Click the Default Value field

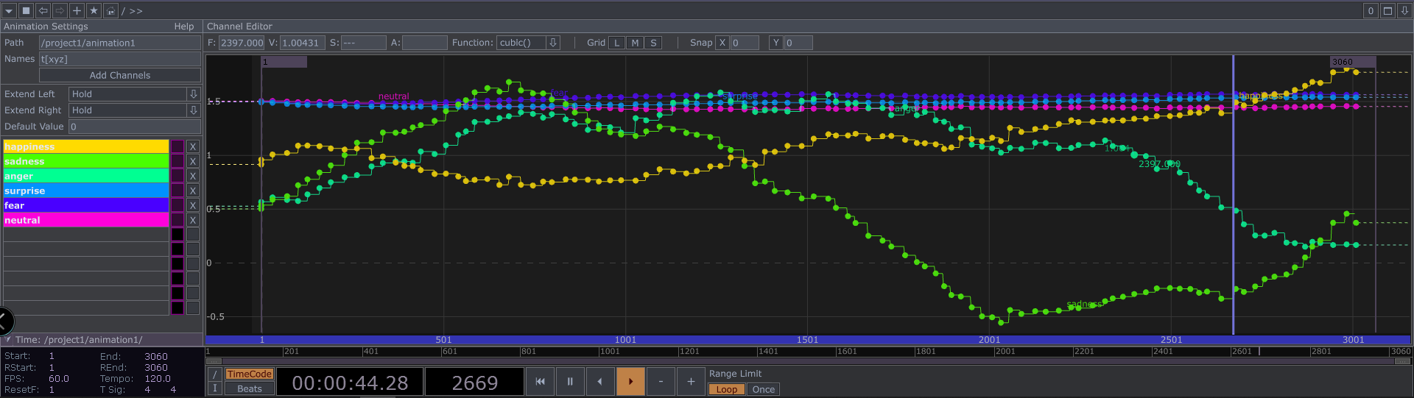pos(134,127)
